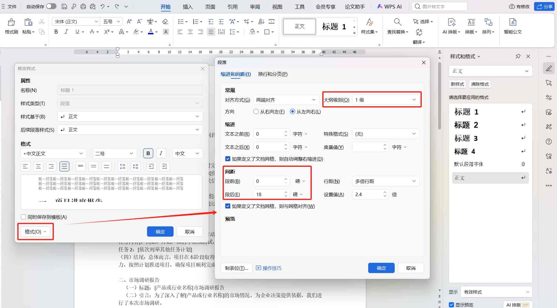Click the ribbon decrease indent icon

pyautogui.click(x=211, y=21)
